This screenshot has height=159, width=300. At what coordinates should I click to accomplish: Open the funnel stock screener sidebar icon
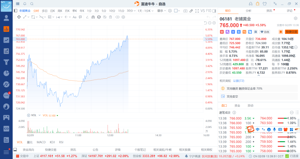point(6,62)
